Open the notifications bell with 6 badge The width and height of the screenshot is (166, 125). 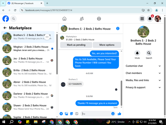coord(150,19)
